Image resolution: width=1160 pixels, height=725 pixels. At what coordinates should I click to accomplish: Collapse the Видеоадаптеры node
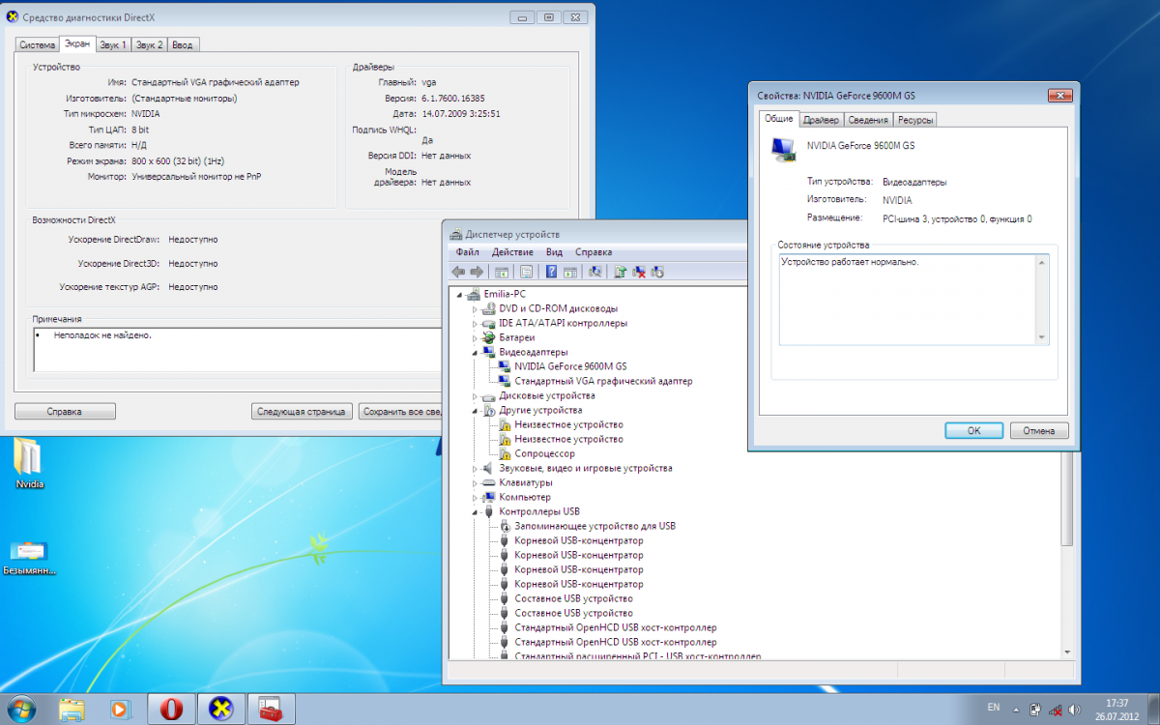[475, 352]
